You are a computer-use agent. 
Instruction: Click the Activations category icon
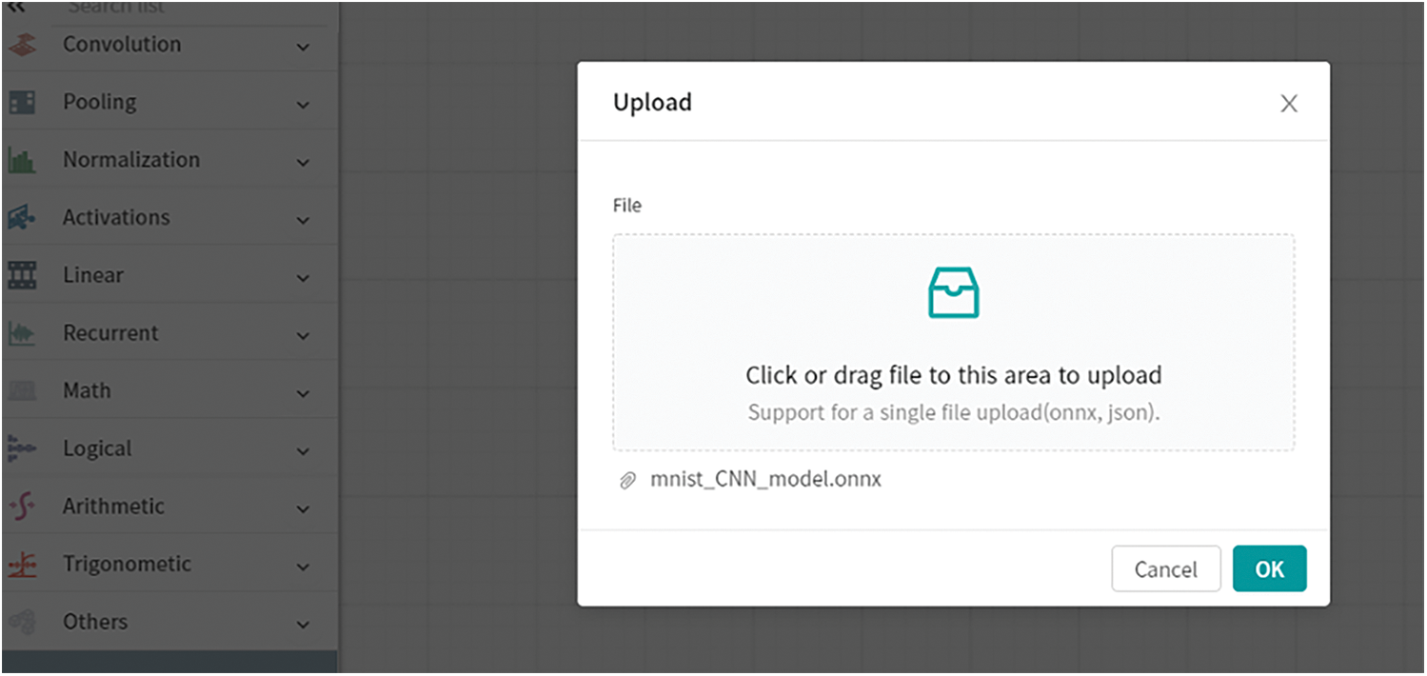coord(22,218)
